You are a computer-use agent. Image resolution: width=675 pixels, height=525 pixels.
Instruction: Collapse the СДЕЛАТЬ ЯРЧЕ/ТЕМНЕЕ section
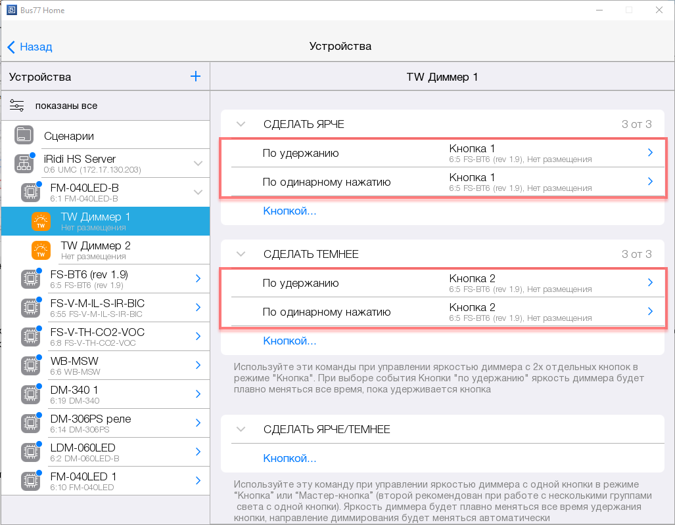click(x=241, y=429)
